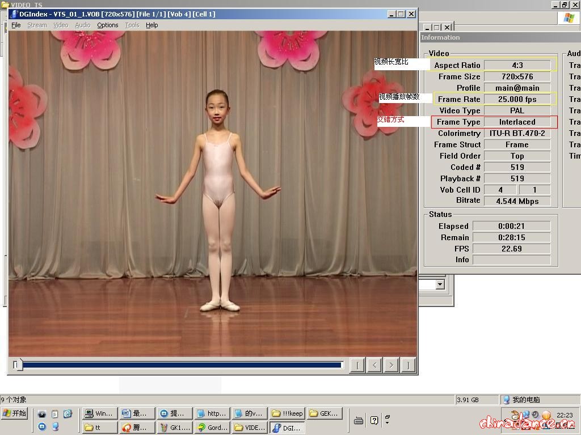
Task: Click the Gord... taskbar button
Action: point(212,428)
